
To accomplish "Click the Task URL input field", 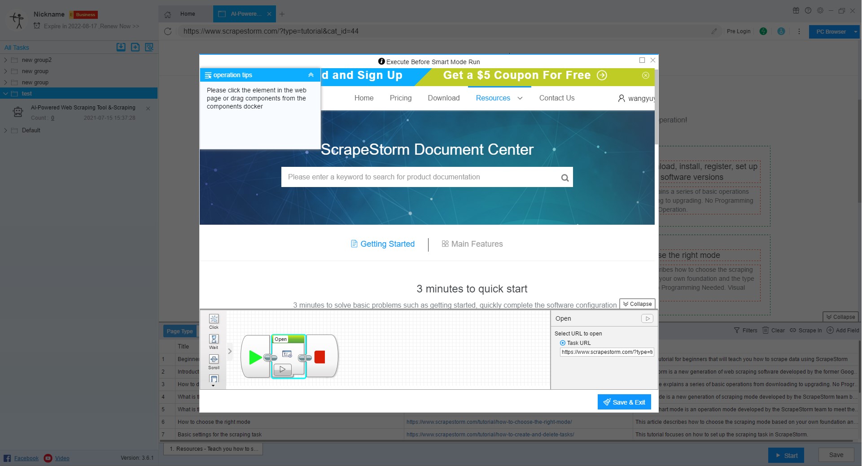I will coord(607,352).
